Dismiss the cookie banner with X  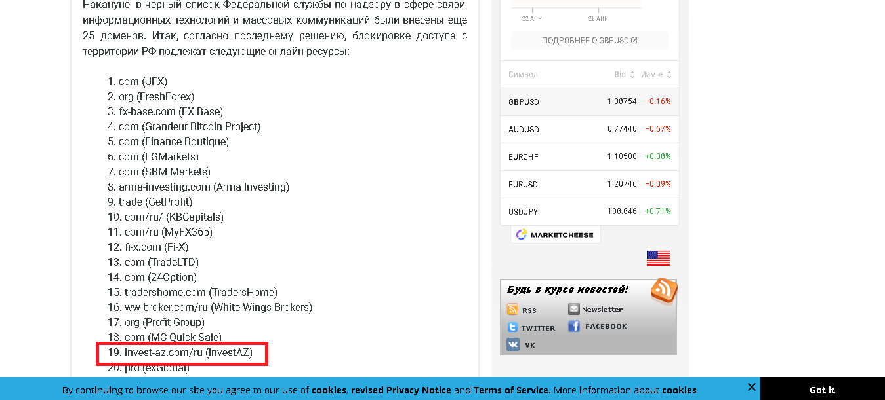pos(752,387)
